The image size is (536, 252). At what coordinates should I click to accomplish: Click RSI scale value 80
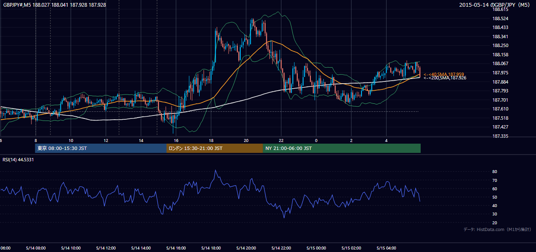(494, 172)
